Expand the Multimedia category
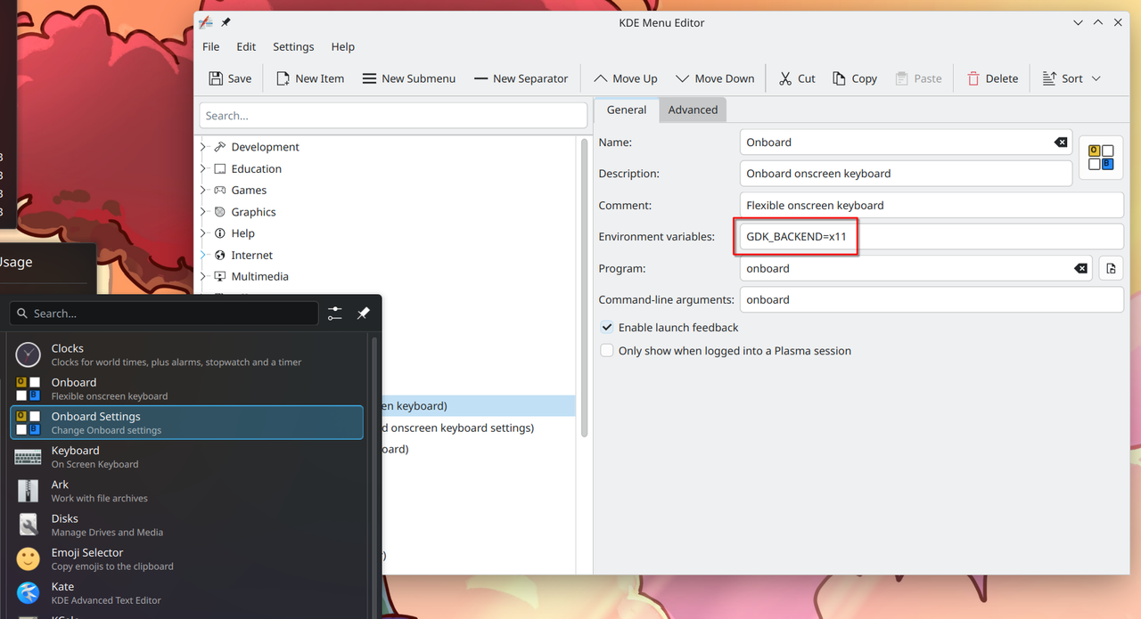This screenshot has height=619, width=1141. coord(203,276)
